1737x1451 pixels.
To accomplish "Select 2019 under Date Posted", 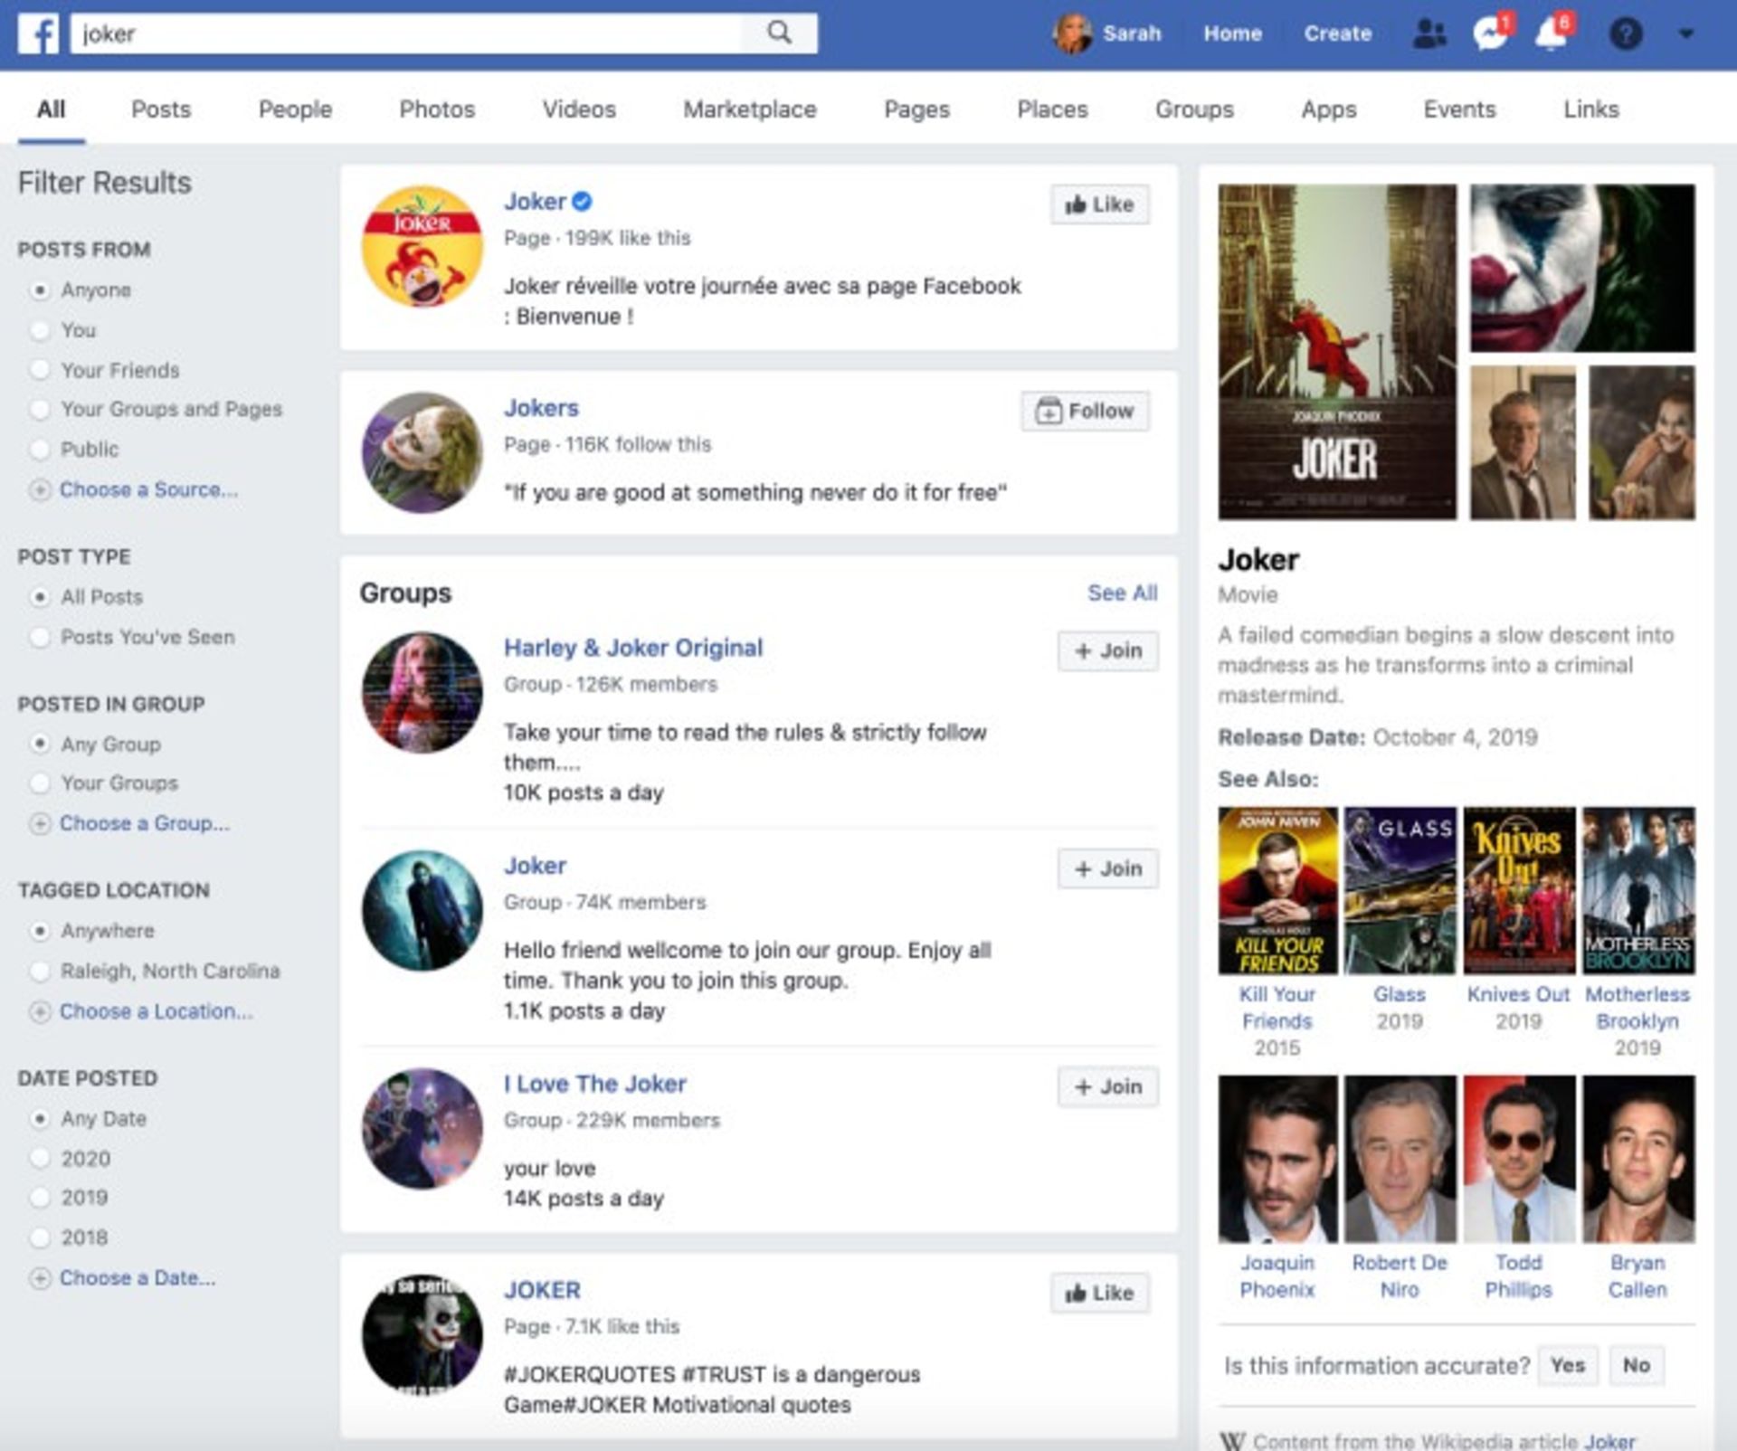I will tap(40, 1197).
